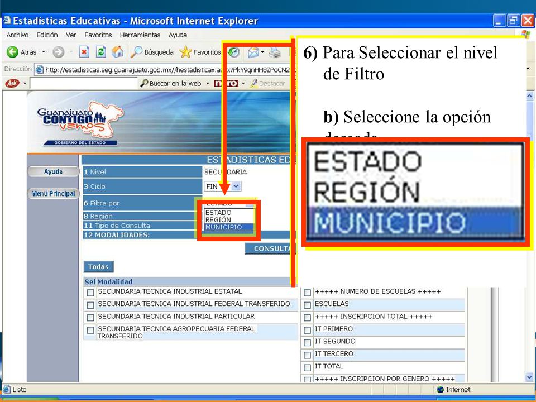Check NUMERO DE ESCUELAS checkbox
The image size is (536, 402).
pyautogui.click(x=307, y=293)
